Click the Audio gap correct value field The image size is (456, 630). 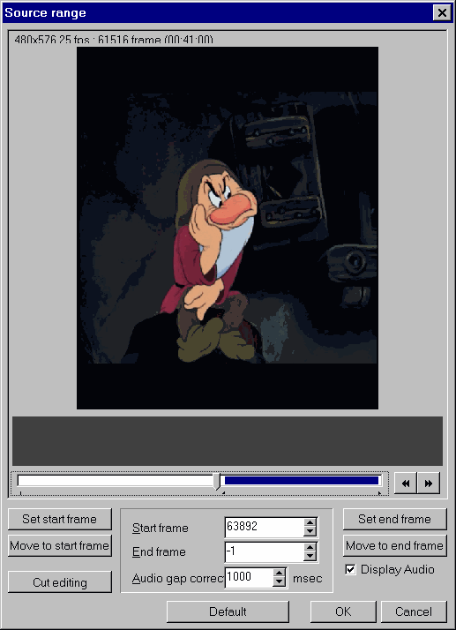click(x=249, y=578)
